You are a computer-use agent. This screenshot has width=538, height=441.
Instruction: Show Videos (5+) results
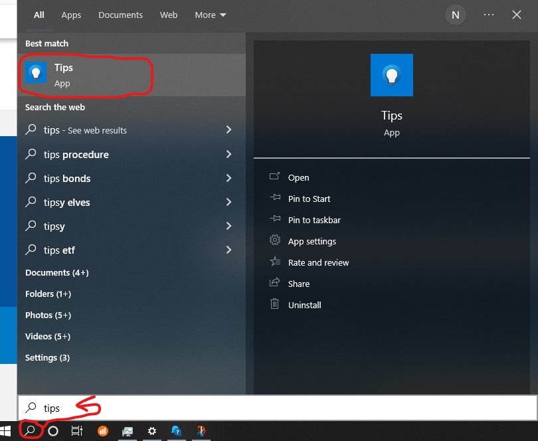point(48,336)
